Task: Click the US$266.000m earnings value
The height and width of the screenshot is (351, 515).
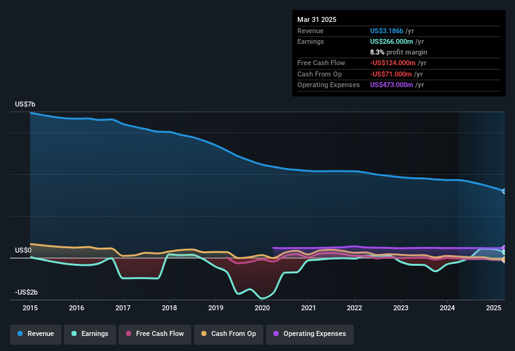Action: pyautogui.click(x=391, y=41)
